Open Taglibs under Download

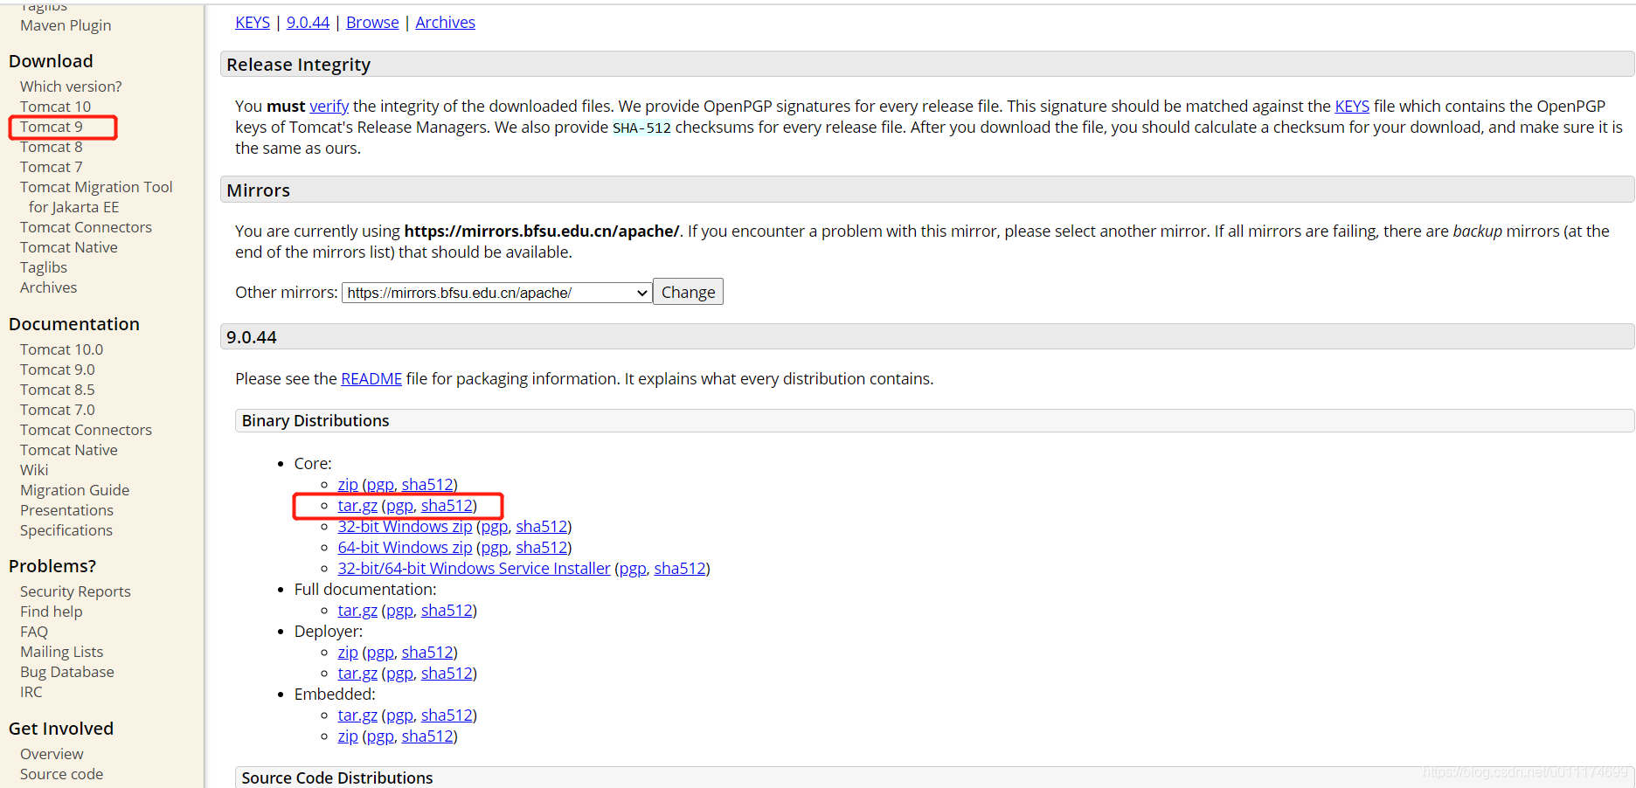(44, 267)
